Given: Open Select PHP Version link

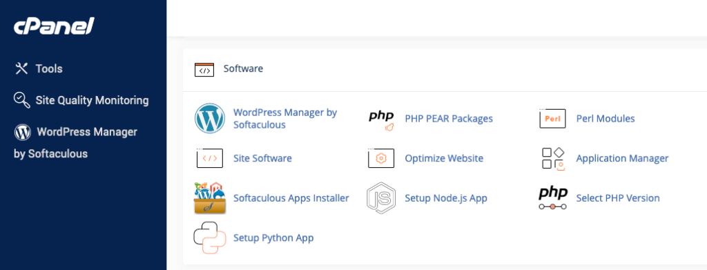Looking at the screenshot, I should 618,198.
